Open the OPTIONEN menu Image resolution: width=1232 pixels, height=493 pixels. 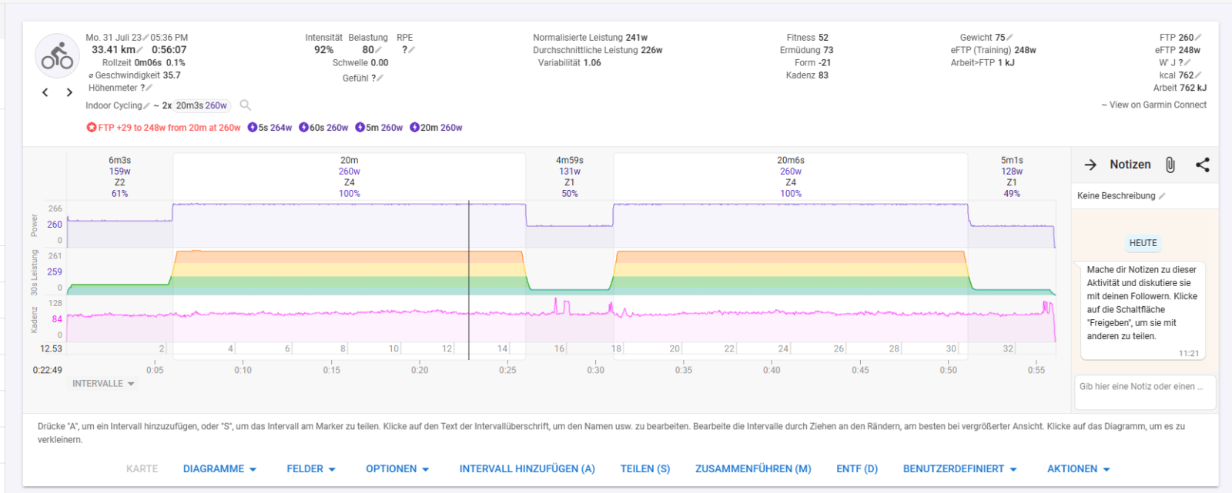pos(397,469)
